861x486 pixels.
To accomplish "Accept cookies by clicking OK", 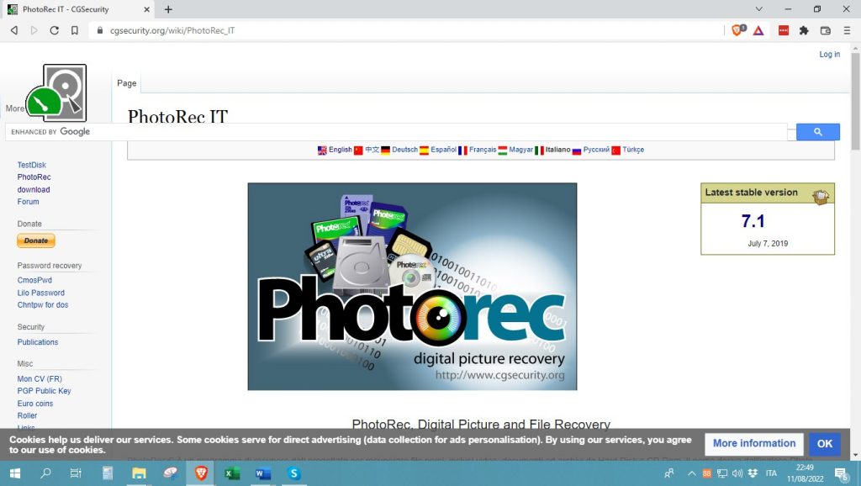I will pyautogui.click(x=824, y=444).
